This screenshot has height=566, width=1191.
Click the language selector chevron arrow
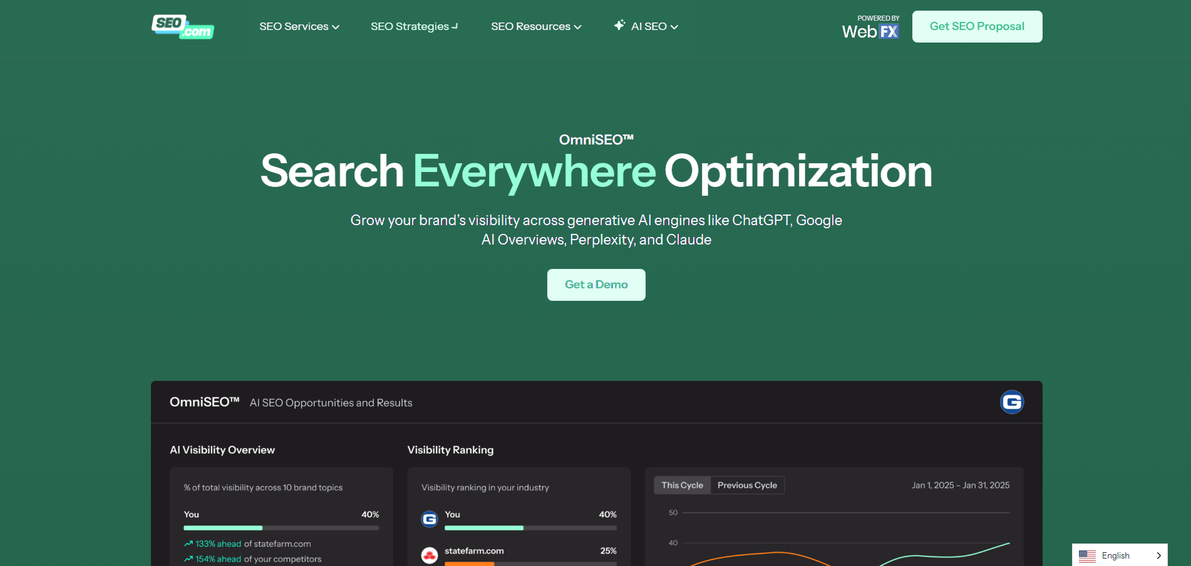click(x=1158, y=555)
